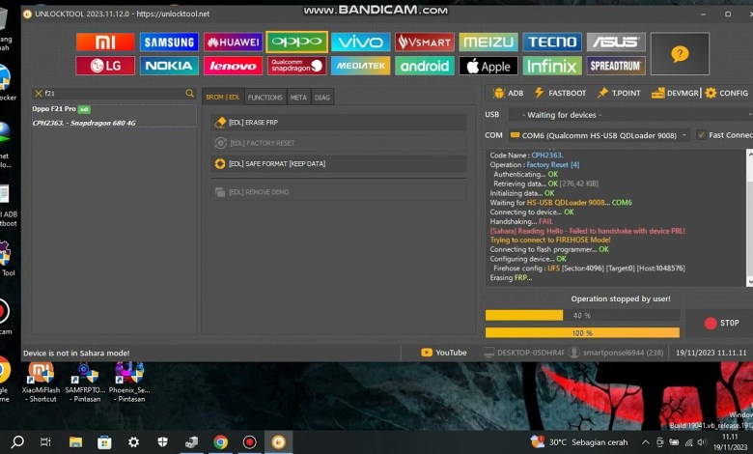Open Chrome from the Windows taskbar
This screenshot has width=753, height=454.
(220, 442)
